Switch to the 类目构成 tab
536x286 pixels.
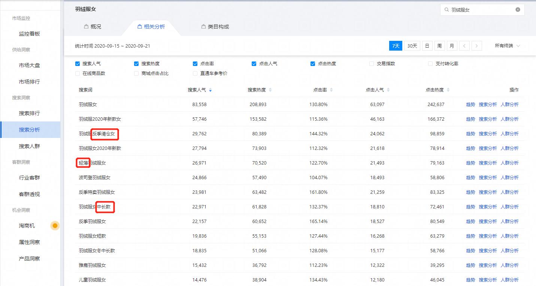(215, 26)
